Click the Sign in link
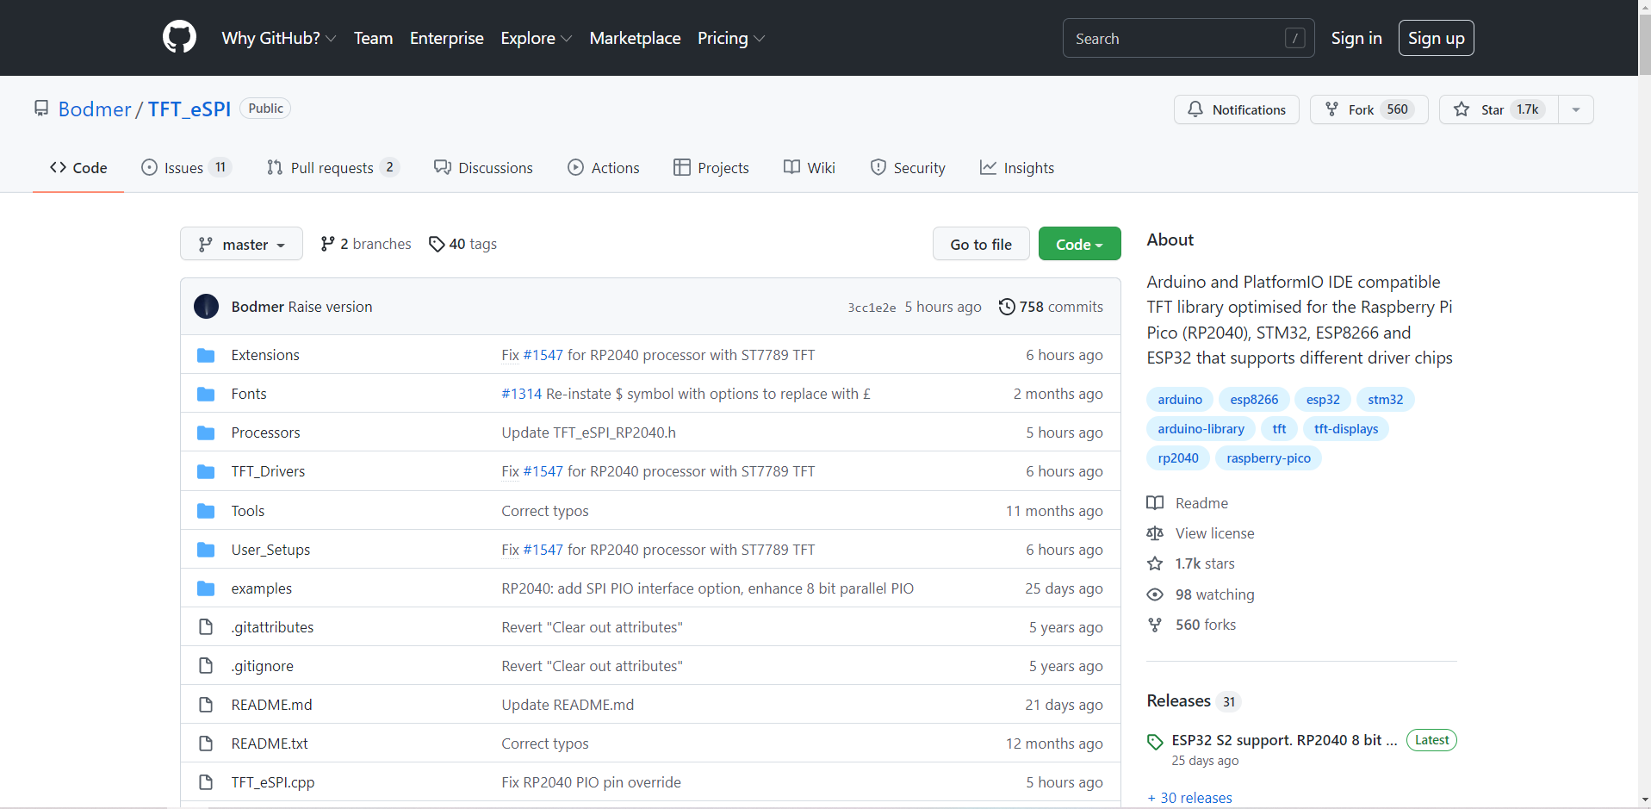 pyautogui.click(x=1356, y=38)
